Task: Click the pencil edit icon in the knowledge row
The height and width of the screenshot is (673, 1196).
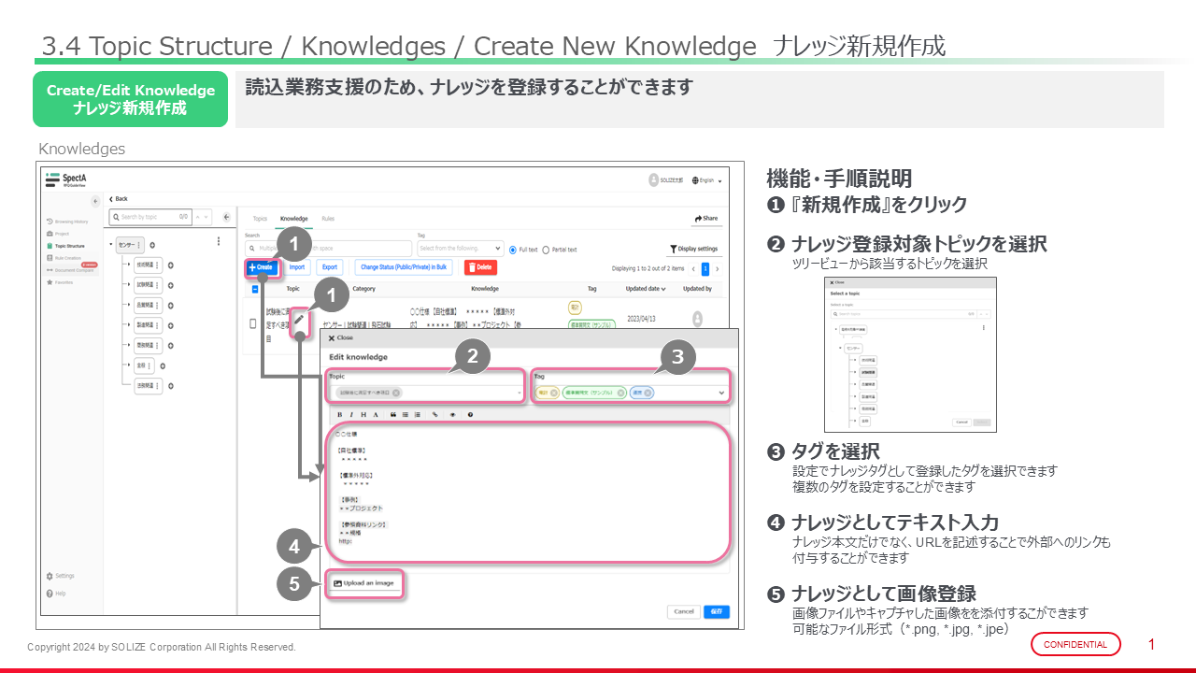Action: pos(299,320)
